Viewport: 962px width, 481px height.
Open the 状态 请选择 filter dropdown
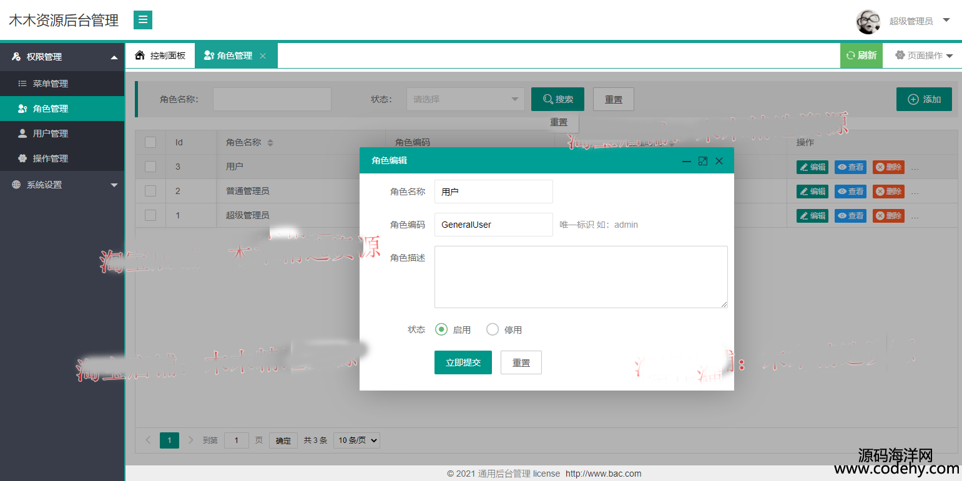(x=466, y=99)
